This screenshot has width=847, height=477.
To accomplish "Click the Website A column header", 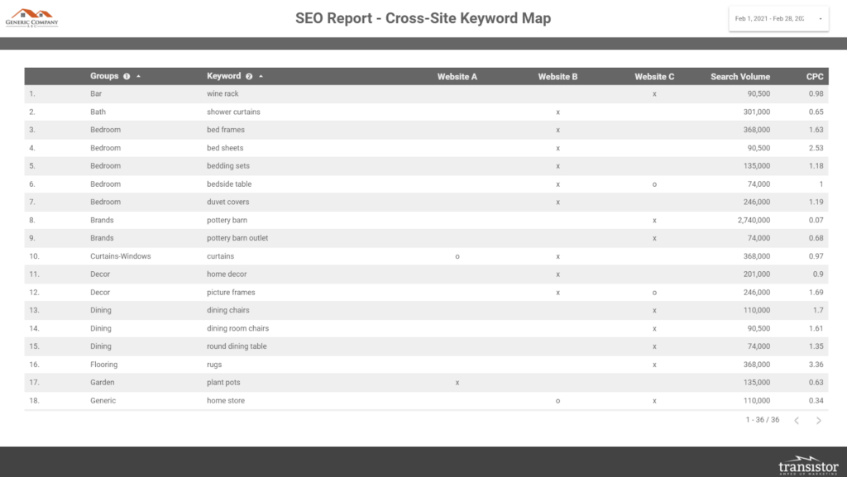I will point(457,77).
